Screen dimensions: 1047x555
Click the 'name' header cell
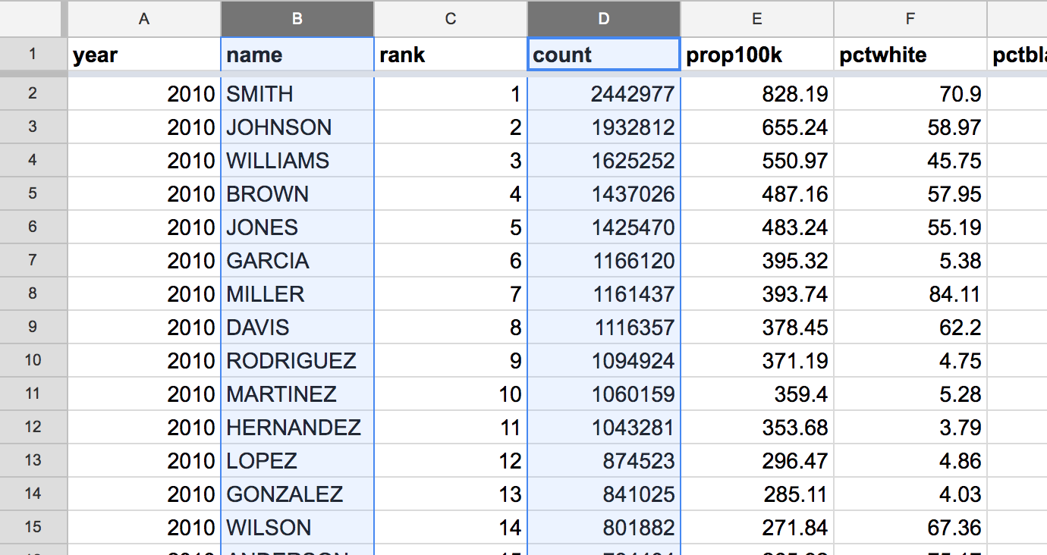tap(297, 55)
